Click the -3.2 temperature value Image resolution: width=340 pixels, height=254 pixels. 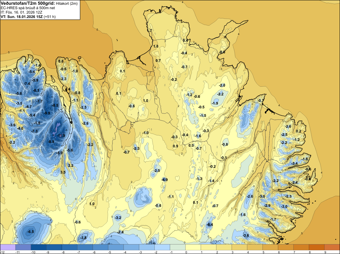point(118,218)
